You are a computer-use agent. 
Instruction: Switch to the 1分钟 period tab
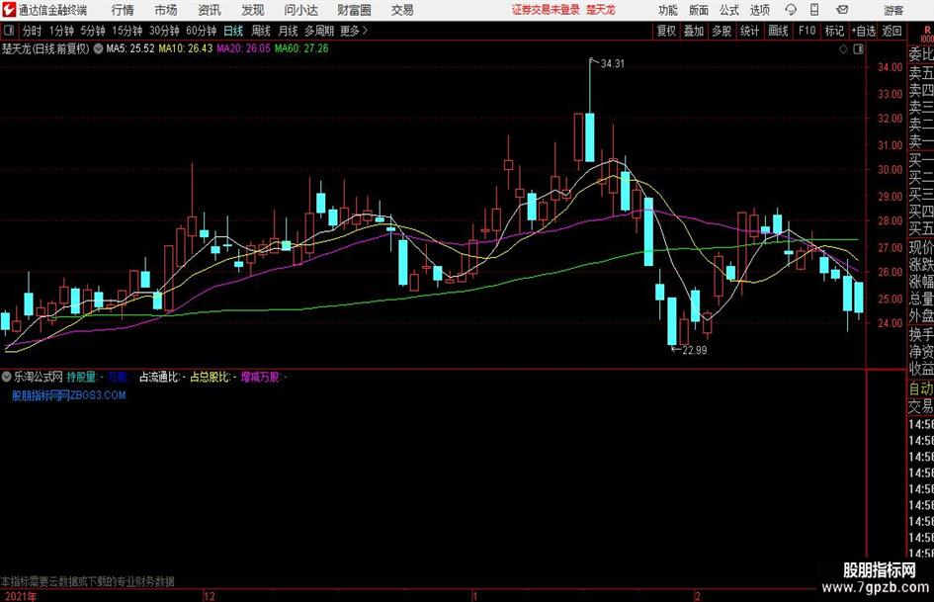(x=61, y=31)
